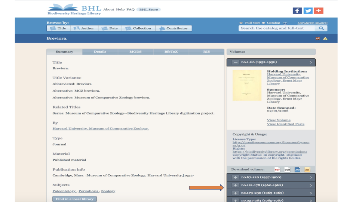Select the Catalog search radio button
Image resolution: width=359 pixels, height=202 pixels.
tap(263, 23)
